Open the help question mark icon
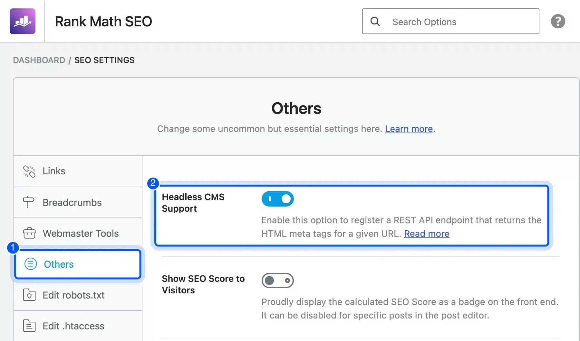This screenshot has width=580, height=341. 558,22
